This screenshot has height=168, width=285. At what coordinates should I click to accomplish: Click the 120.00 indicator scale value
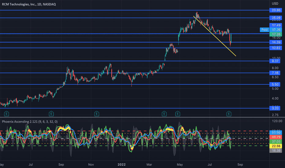point(277,121)
